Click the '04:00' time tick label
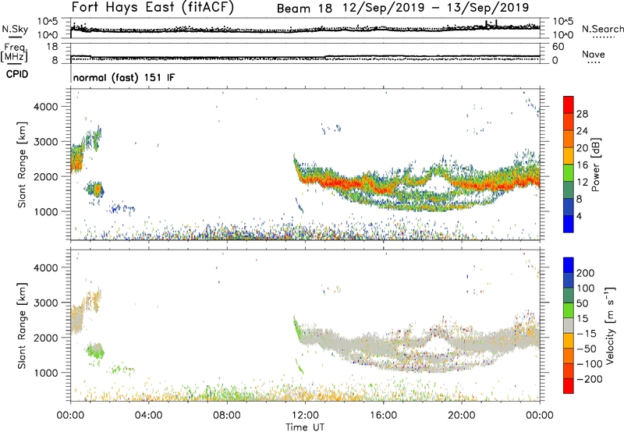624x432 pixels. (148, 416)
